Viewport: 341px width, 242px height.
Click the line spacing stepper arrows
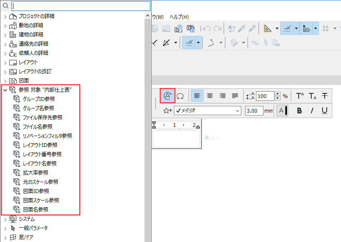pyautogui.click(x=277, y=96)
